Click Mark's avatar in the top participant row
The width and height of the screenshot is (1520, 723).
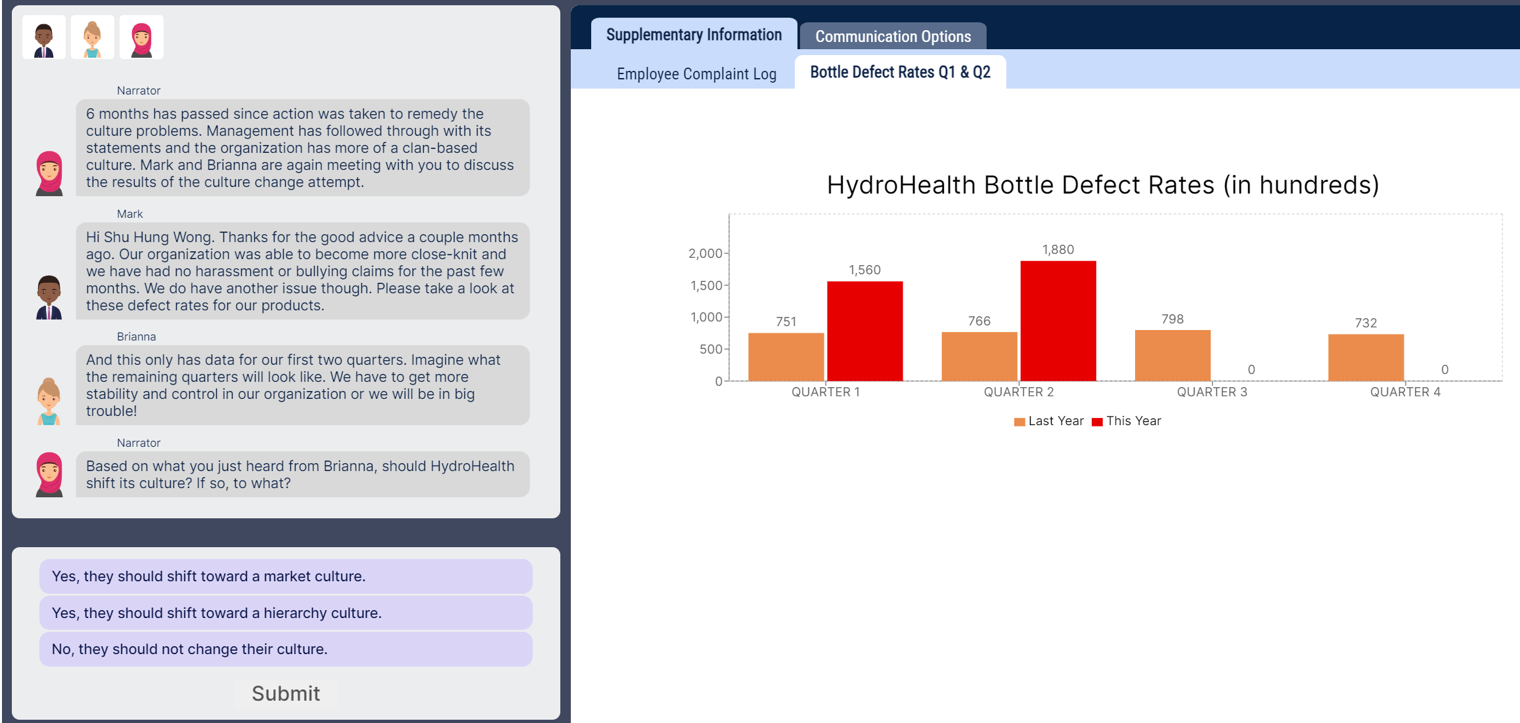[44, 37]
